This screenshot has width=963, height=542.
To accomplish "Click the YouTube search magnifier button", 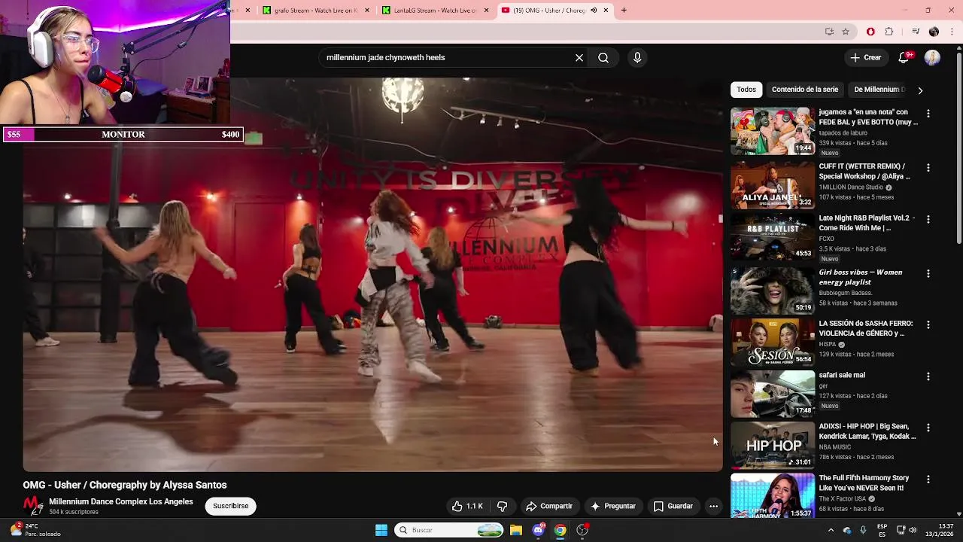I will point(603,57).
